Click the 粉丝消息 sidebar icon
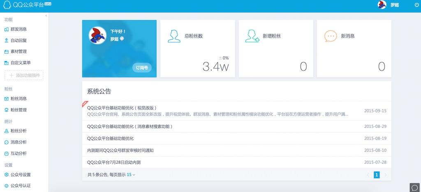 point(7,98)
